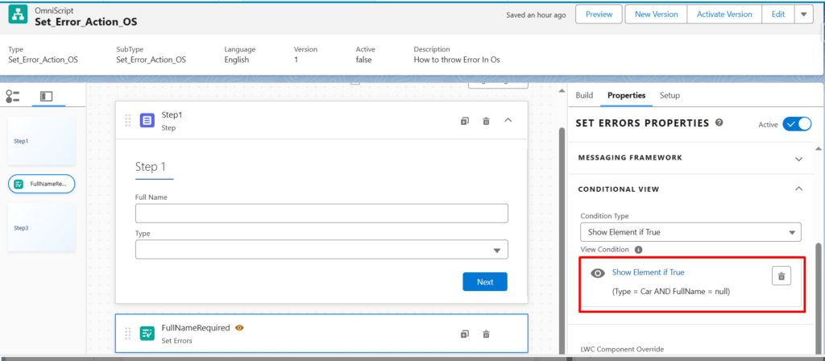Click Activate Version button
The height and width of the screenshot is (361, 825).
pos(724,15)
